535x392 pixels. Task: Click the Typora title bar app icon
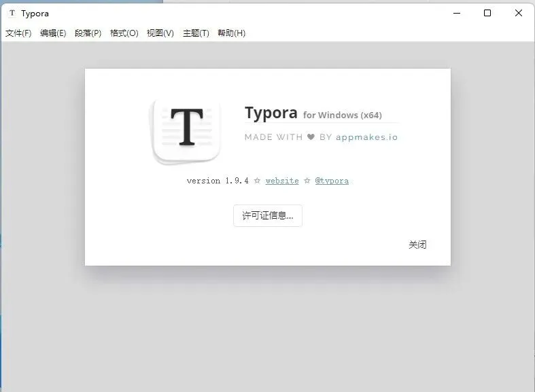point(12,14)
